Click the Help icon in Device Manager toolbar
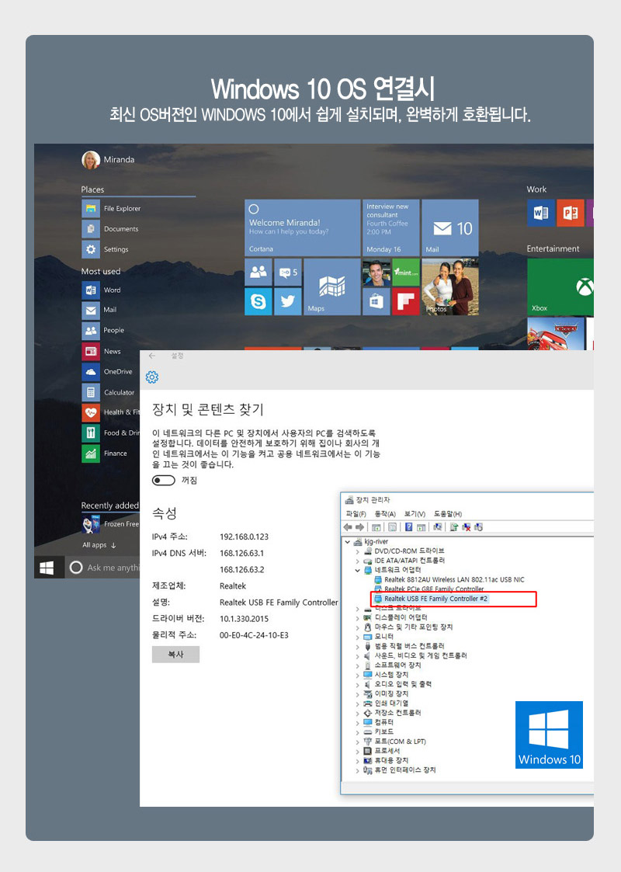 click(x=408, y=527)
